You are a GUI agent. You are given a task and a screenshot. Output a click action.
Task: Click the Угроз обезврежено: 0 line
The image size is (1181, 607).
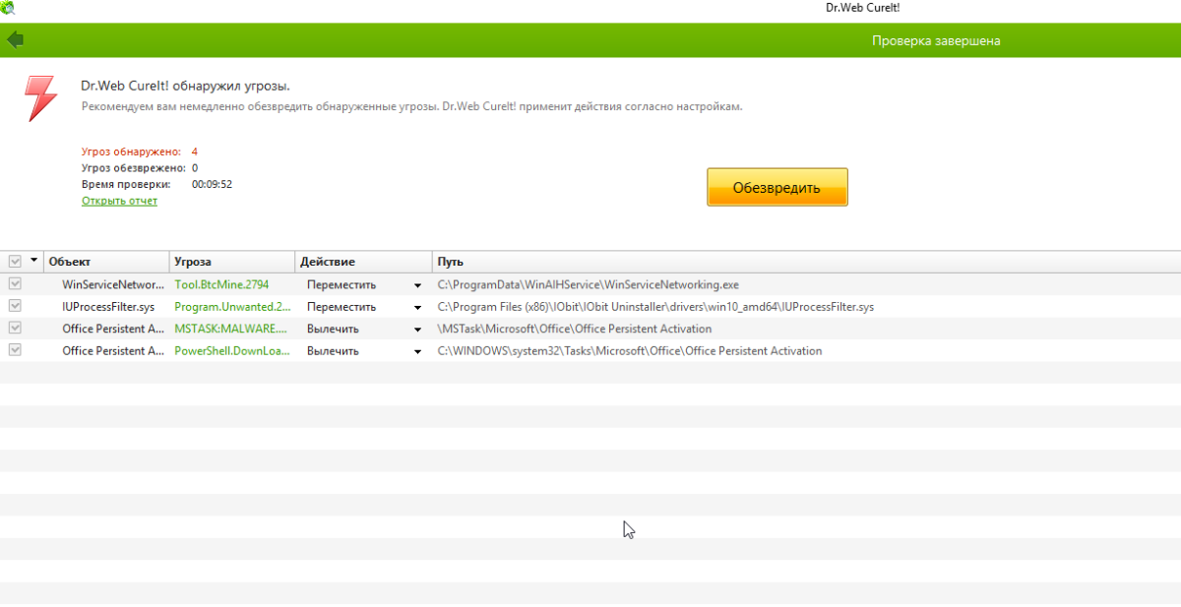(x=140, y=168)
